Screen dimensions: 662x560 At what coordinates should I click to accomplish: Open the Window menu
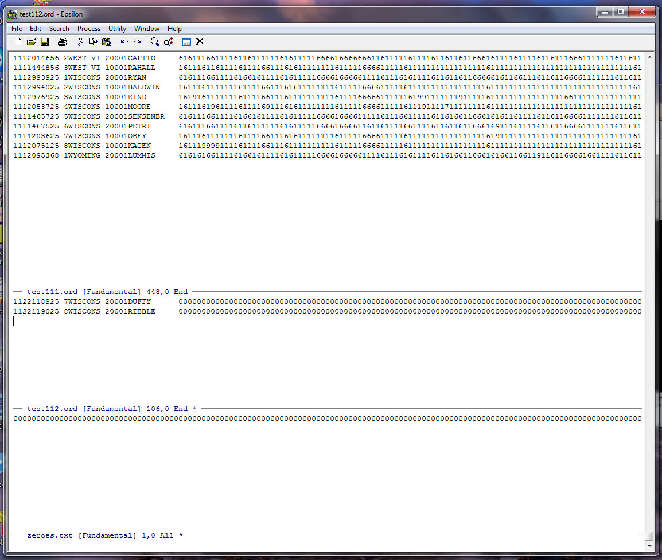147,29
